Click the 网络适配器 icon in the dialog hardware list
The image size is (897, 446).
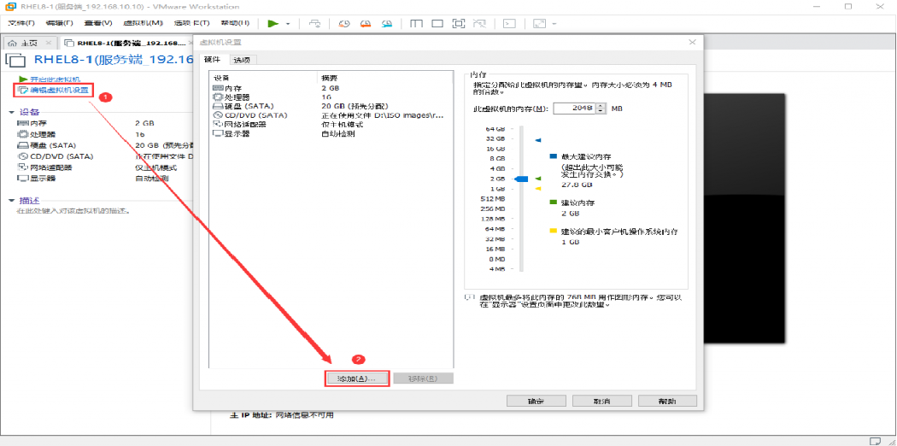218,124
